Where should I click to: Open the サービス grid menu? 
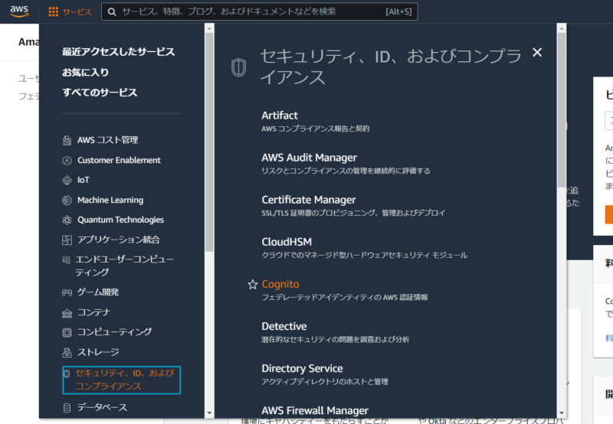point(69,12)
